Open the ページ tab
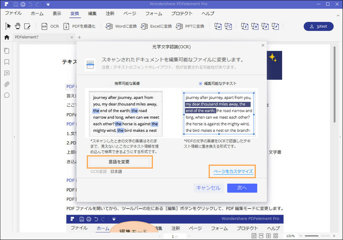343x240 pixels. coord(130,14)
